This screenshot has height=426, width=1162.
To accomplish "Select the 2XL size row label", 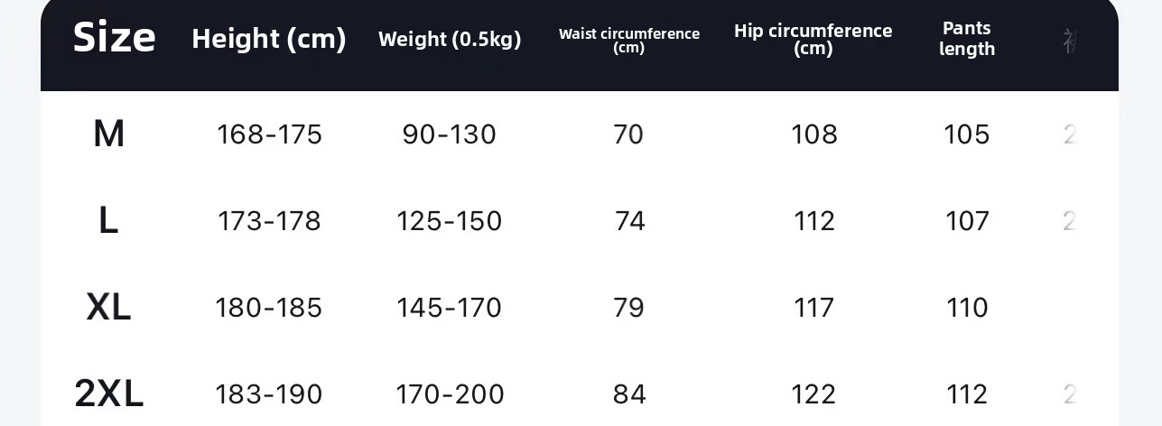I will (x=108, y=394).
